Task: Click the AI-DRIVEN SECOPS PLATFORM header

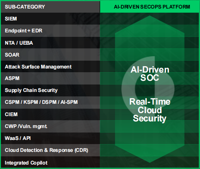Action: click(150, 7)
